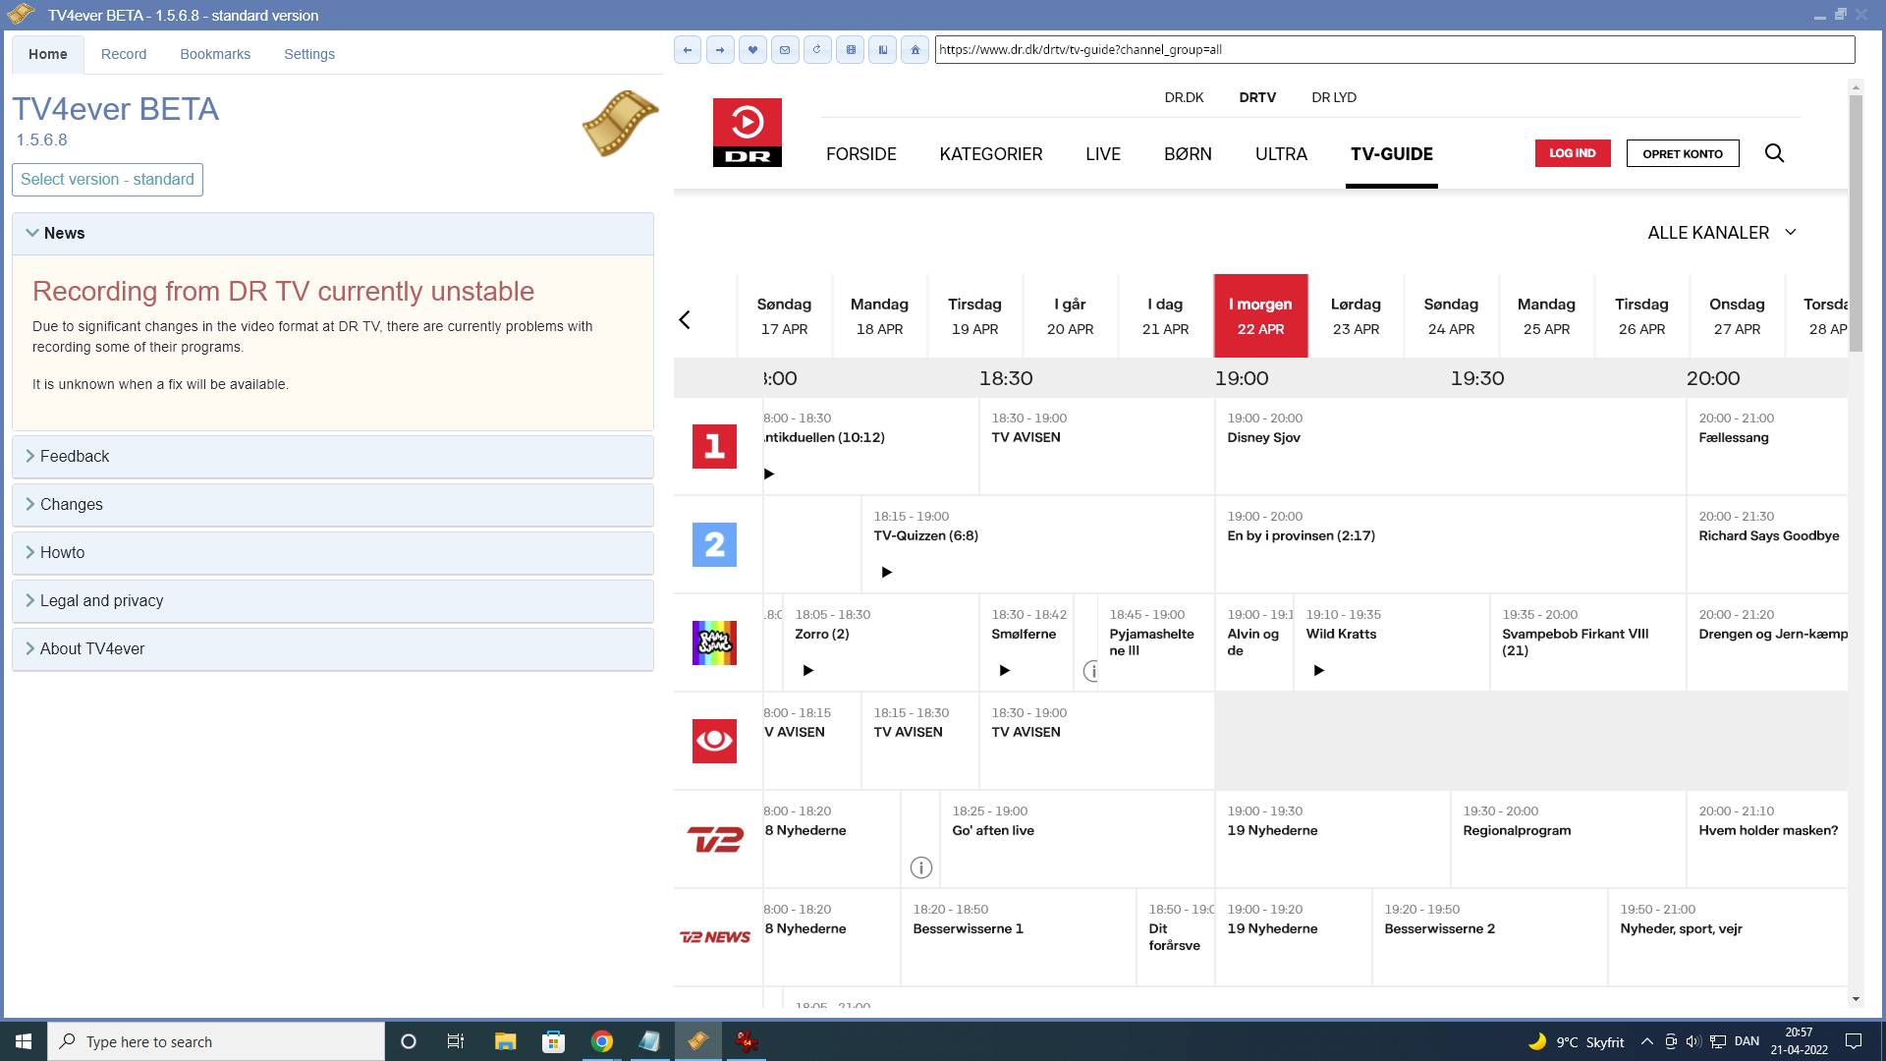Switch to the Home tab
The height and width of the screenshot is (1061, 1886).
pos(48,54)
